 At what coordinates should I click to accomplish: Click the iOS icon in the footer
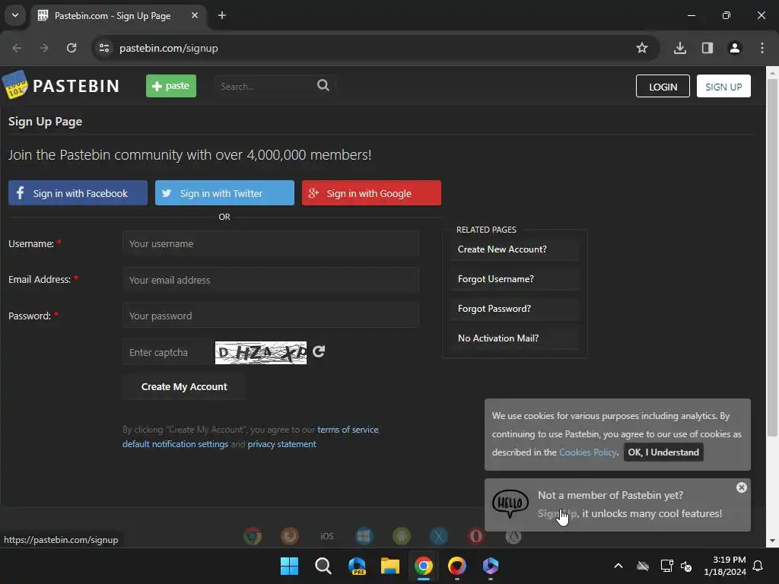(327, 536)
